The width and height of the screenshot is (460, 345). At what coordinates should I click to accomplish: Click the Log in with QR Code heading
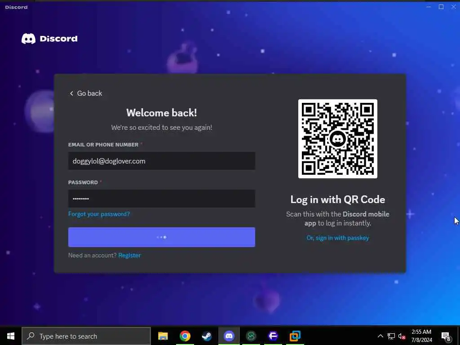[338, 199]
